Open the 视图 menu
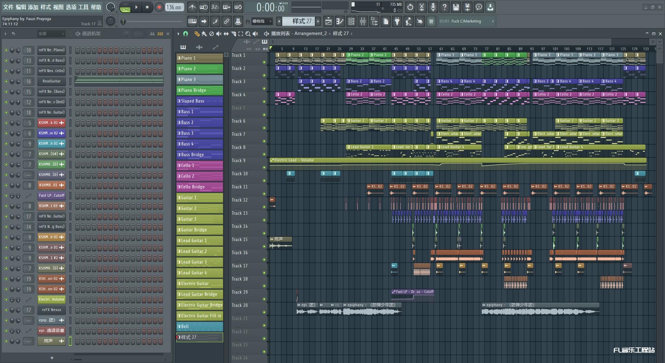This screenshot has height=363, width=665. click(58, 7)
